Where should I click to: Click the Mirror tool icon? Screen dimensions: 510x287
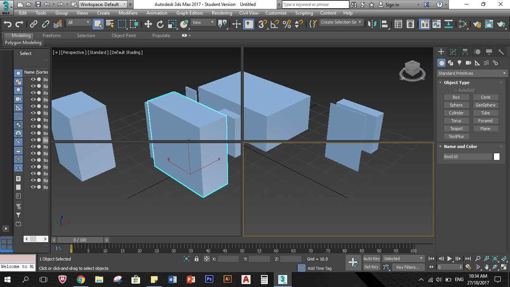tap(372, 24)
